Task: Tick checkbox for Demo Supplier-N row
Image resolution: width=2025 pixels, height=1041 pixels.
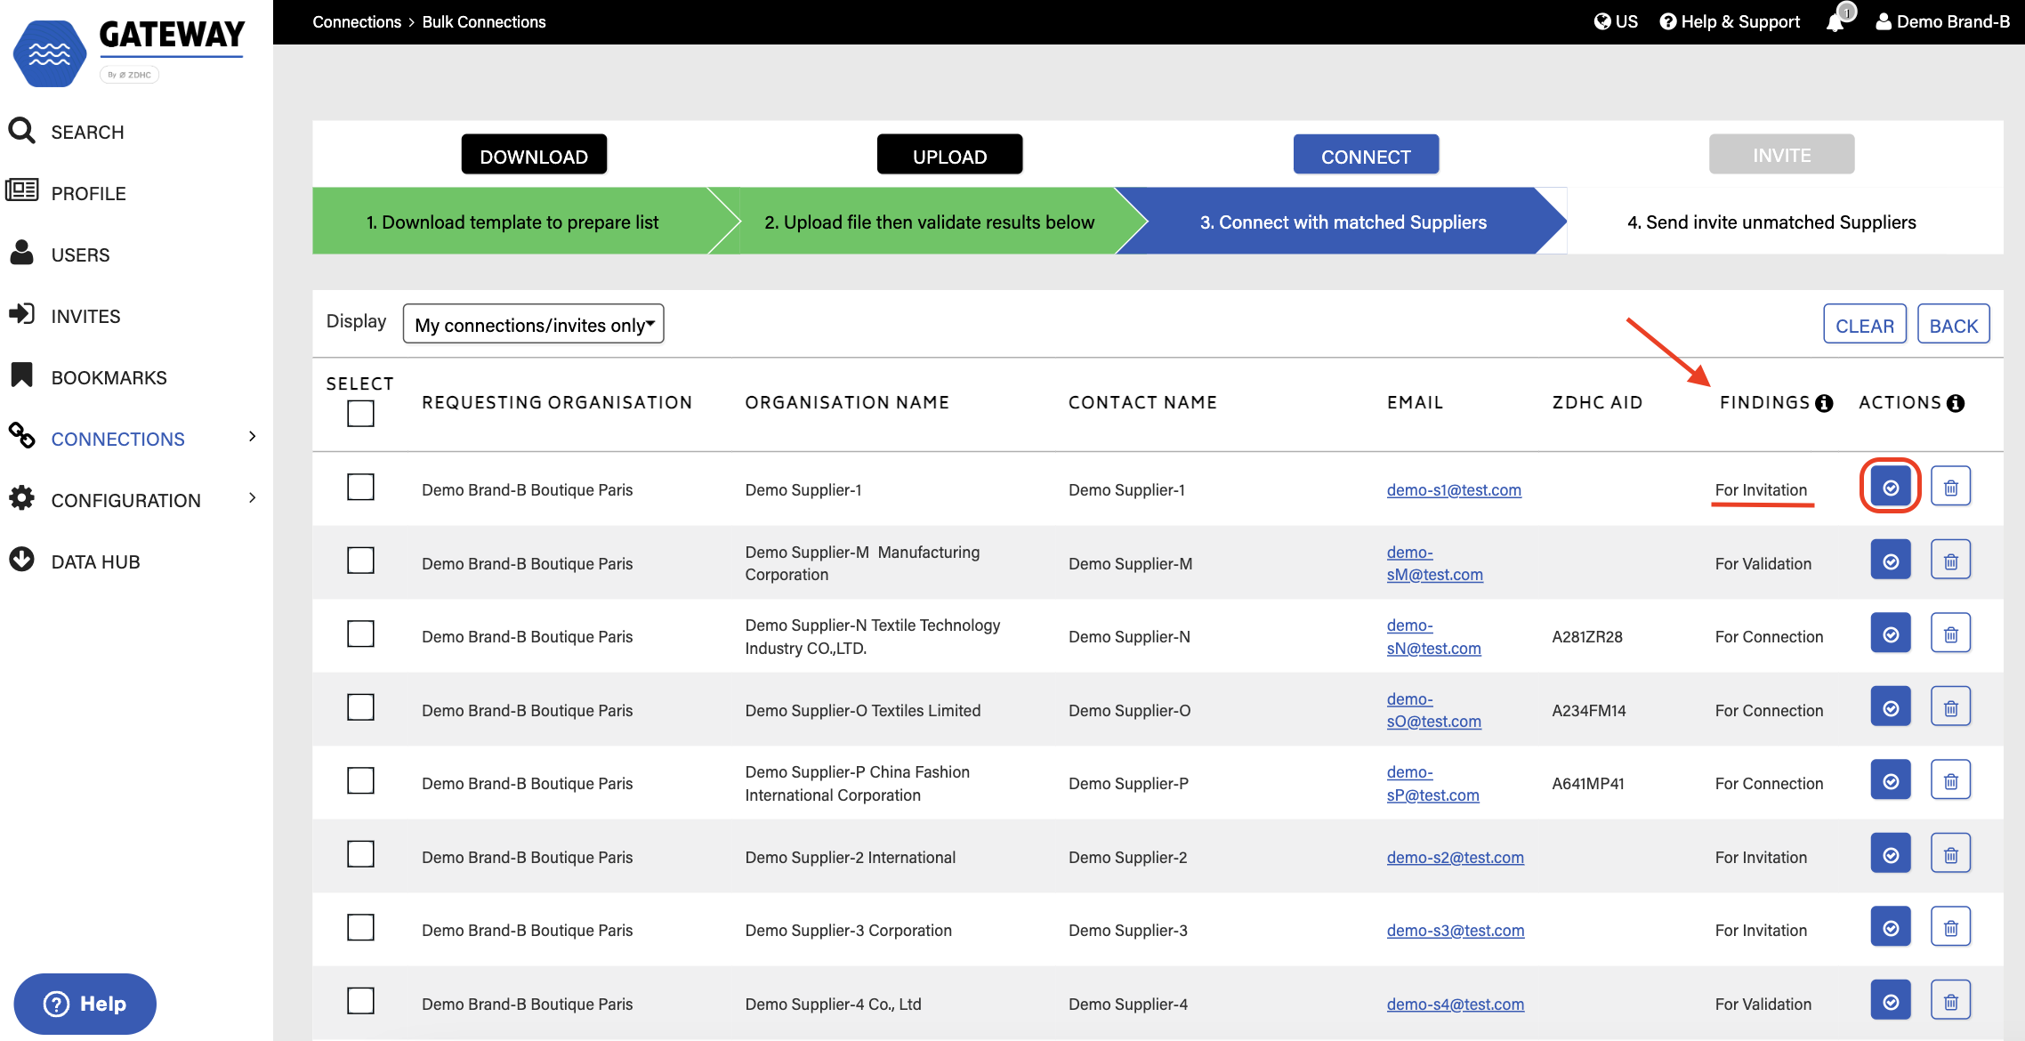Action: pos(360,634)
